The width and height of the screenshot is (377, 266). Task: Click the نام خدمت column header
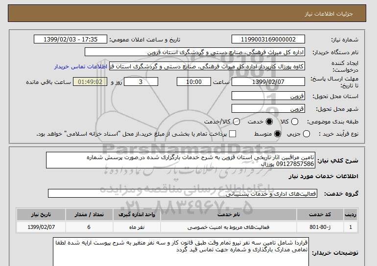229,214
